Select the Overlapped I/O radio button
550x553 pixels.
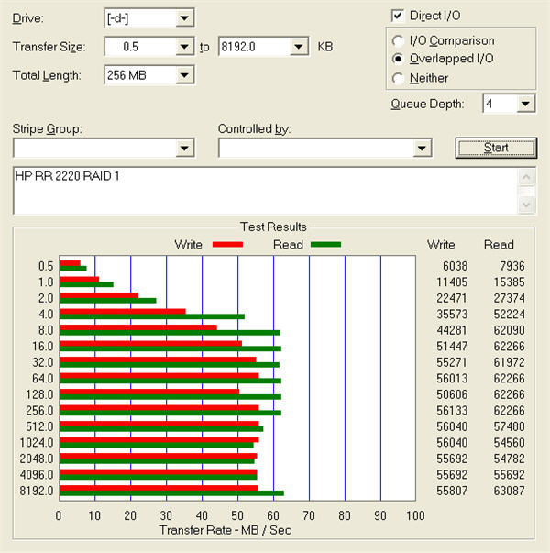pos(398,59)
